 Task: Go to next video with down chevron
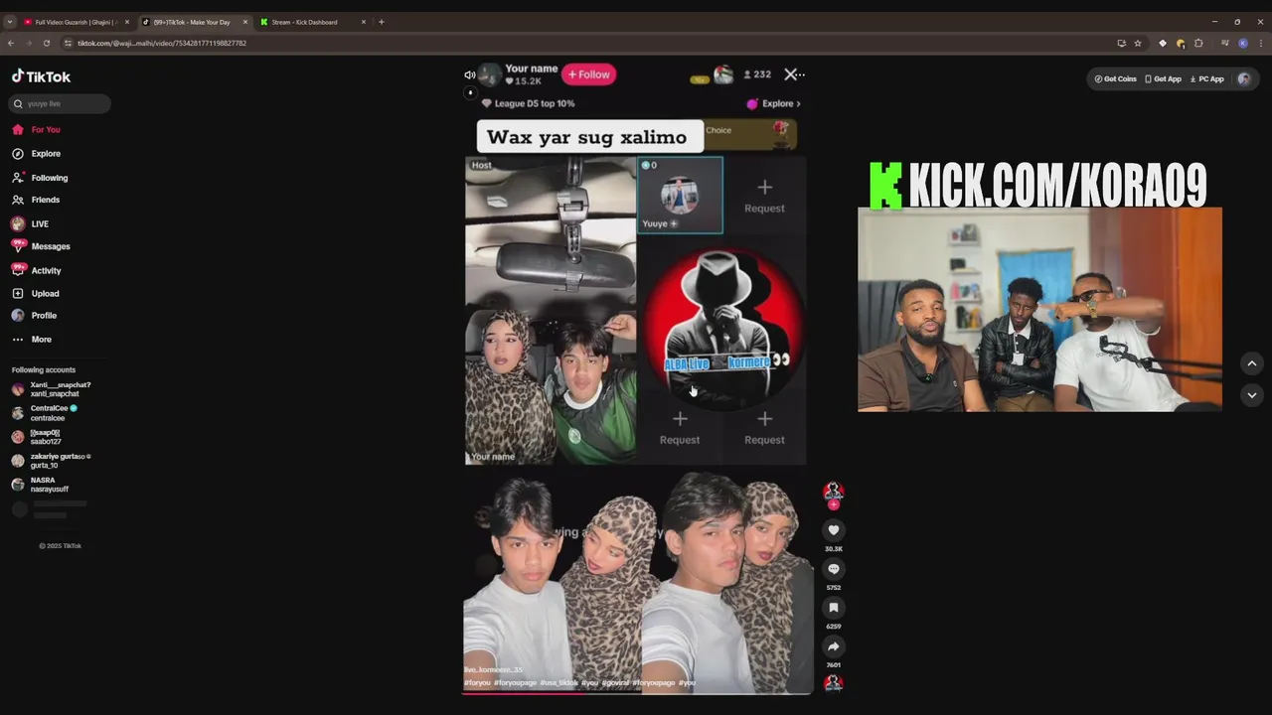1252,394
